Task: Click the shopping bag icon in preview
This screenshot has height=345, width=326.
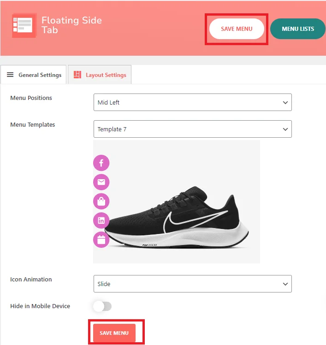Action: [x=101, y=201]
